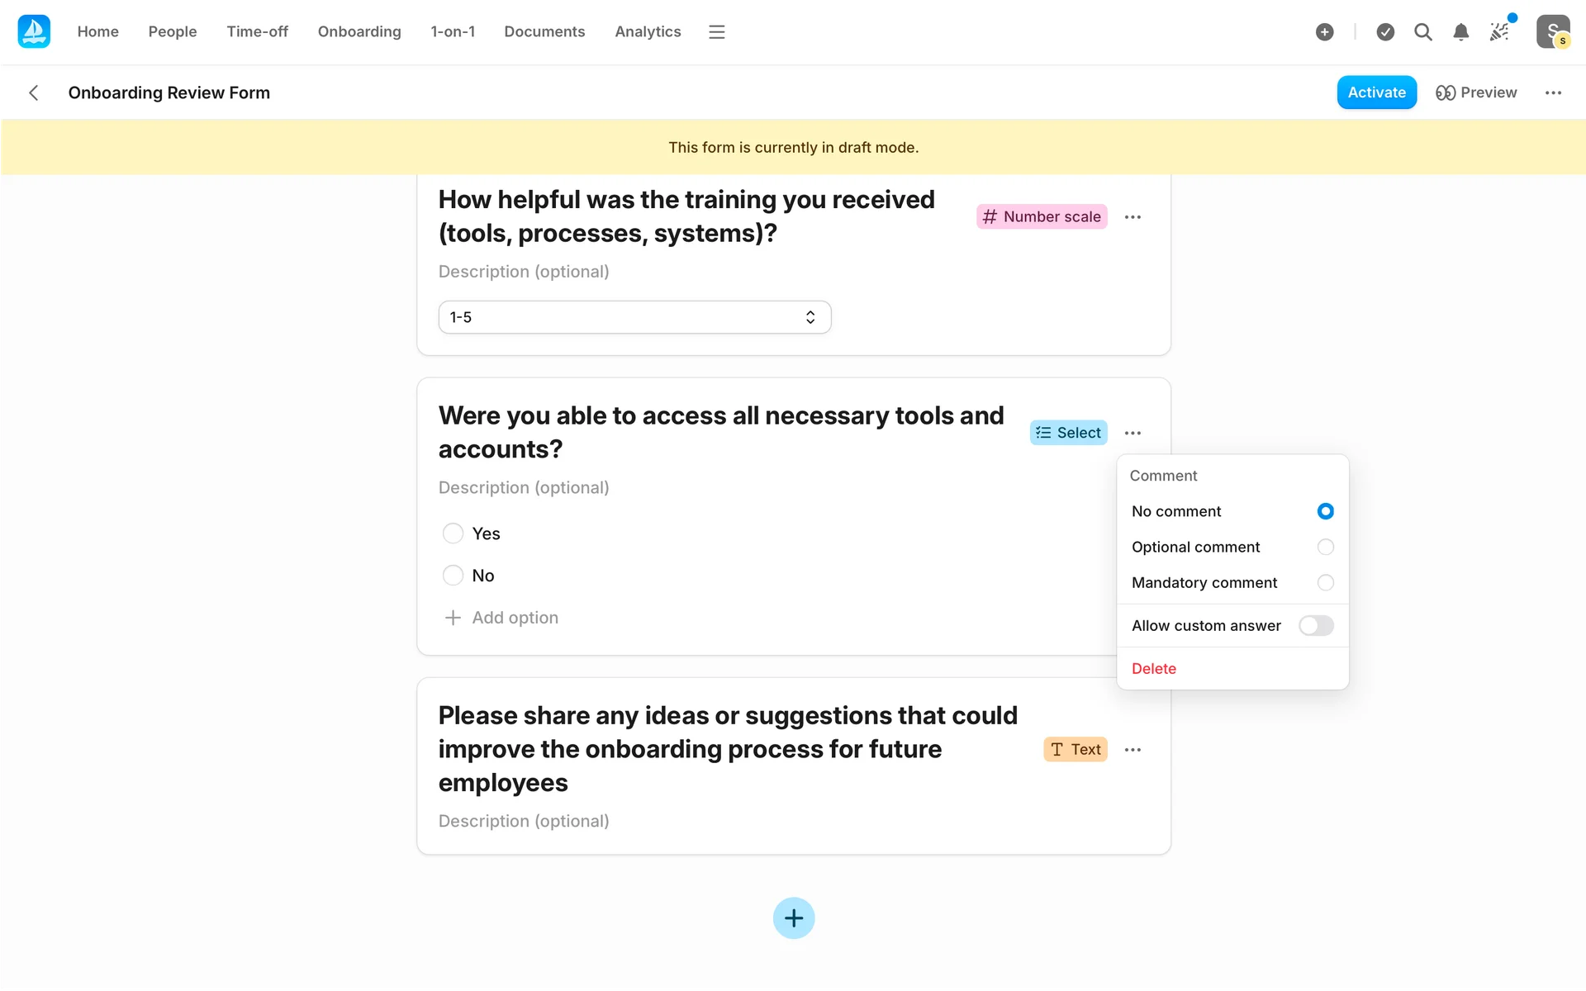Click the round add-question plus button

tap(793, 918)
